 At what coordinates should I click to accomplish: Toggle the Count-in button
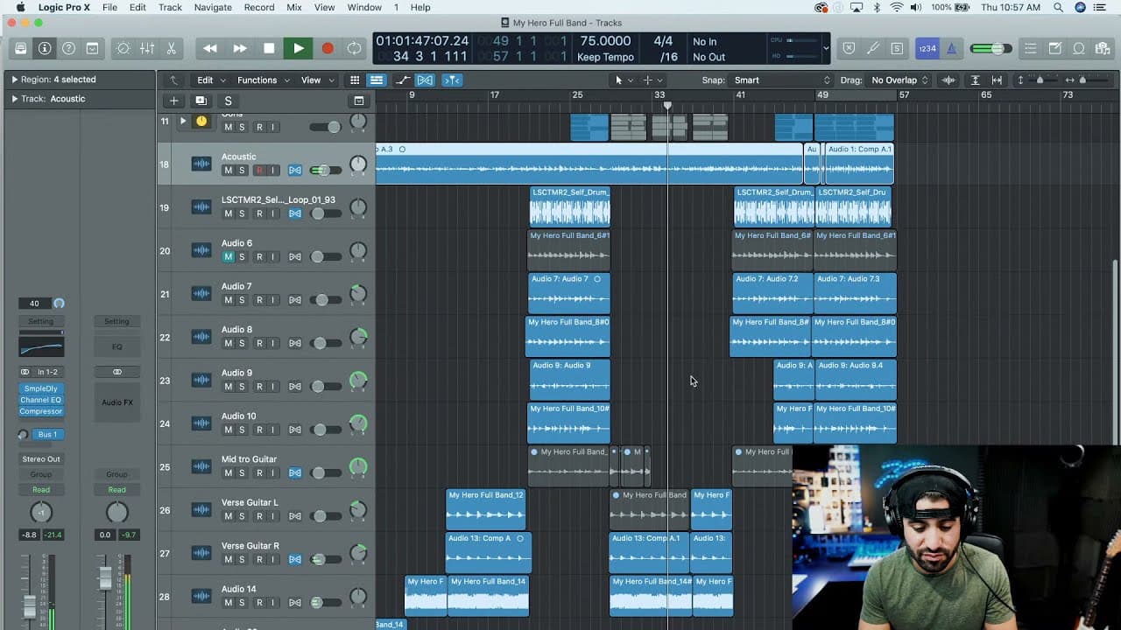927,49
